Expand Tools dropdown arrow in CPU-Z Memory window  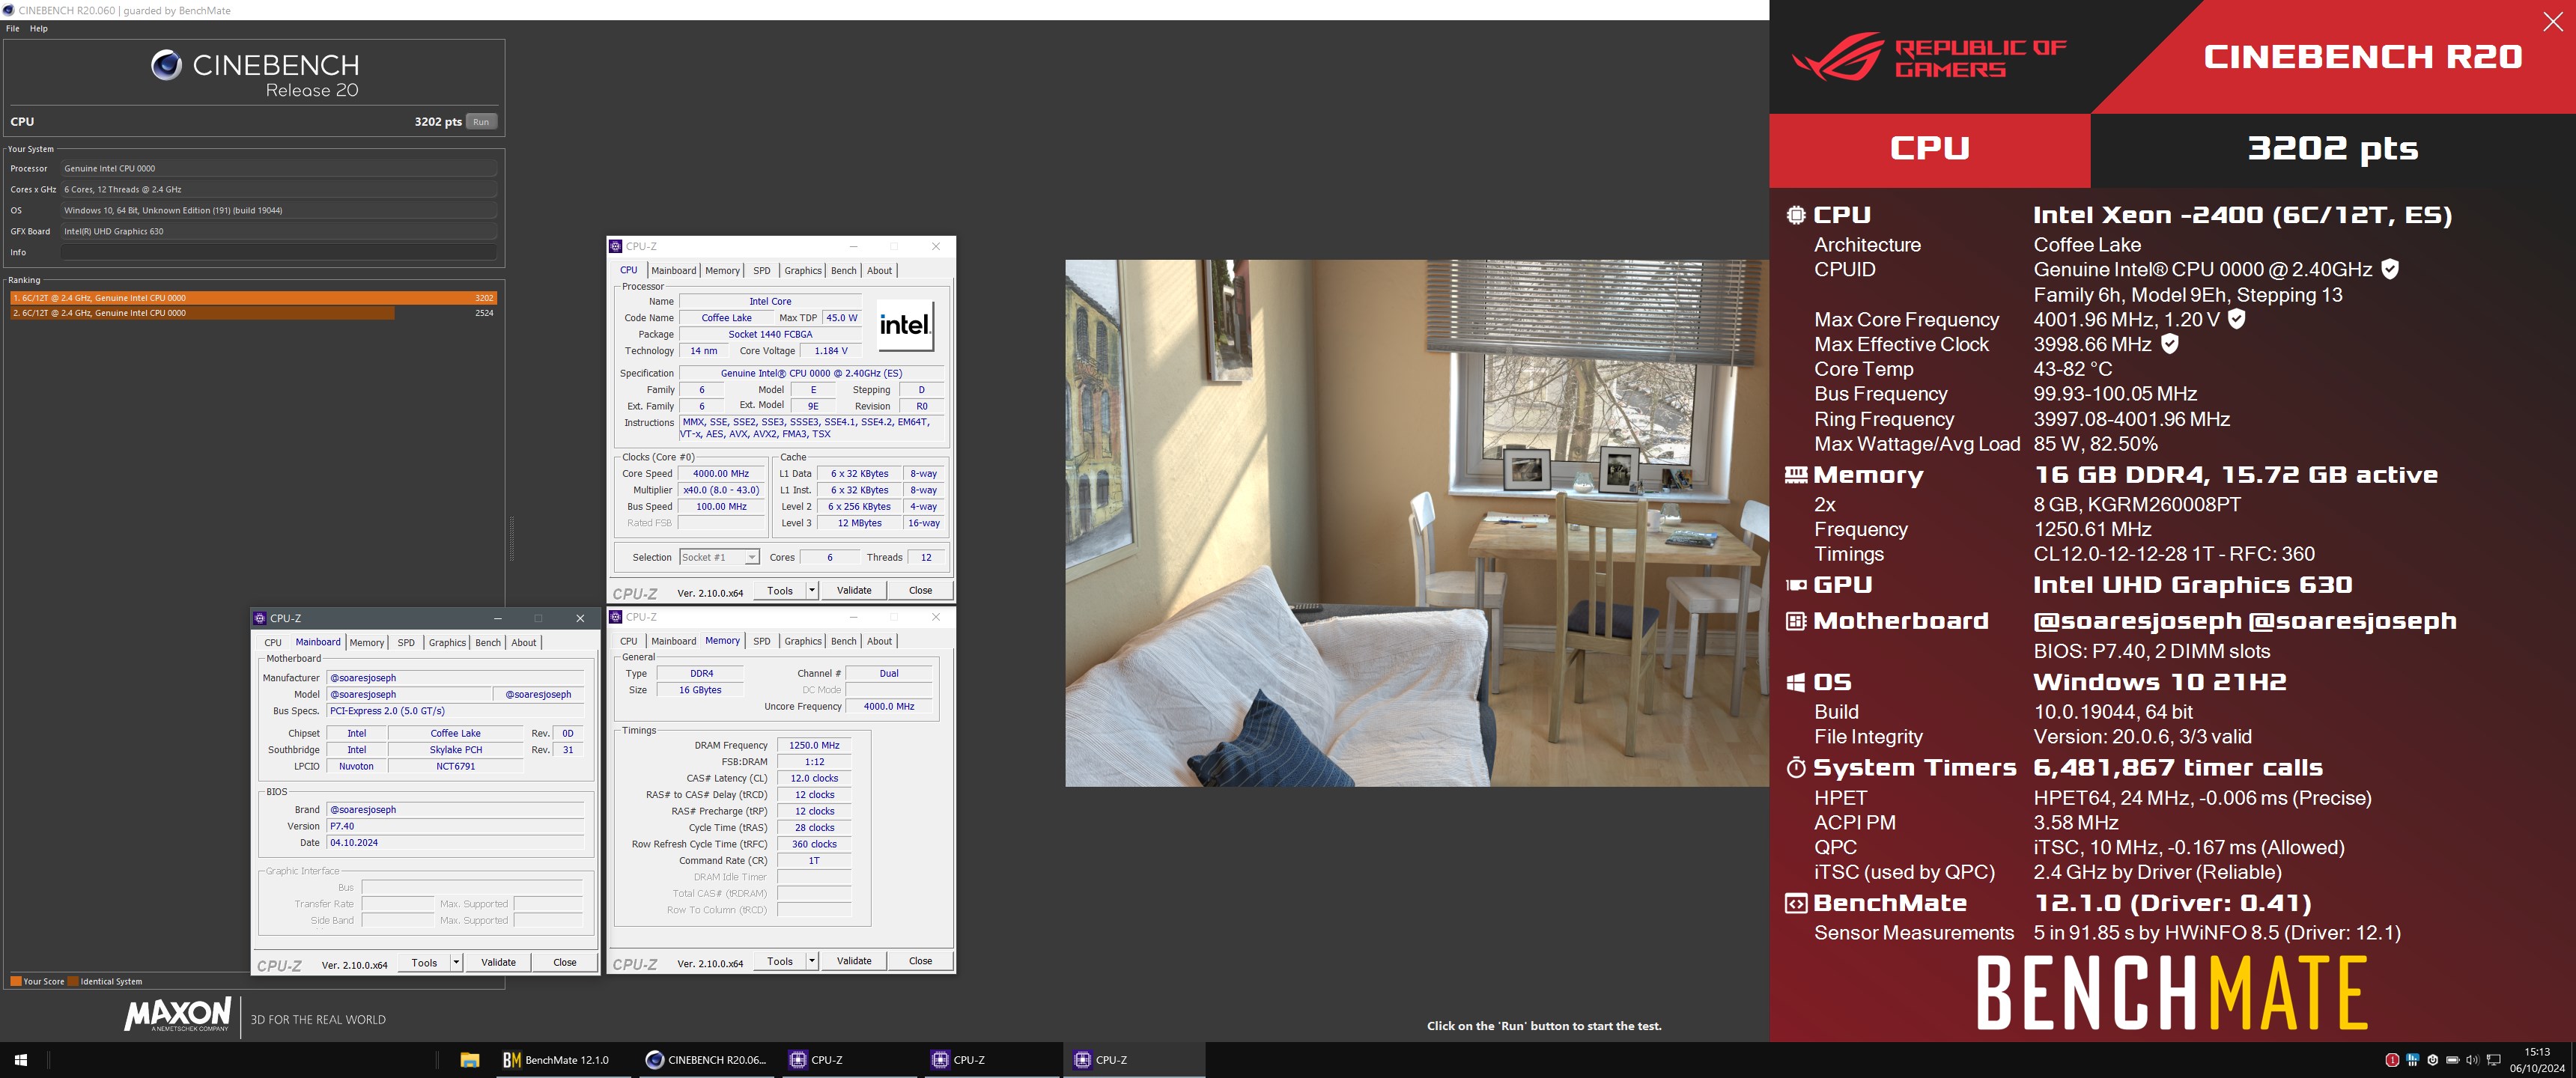pos(812,961)
